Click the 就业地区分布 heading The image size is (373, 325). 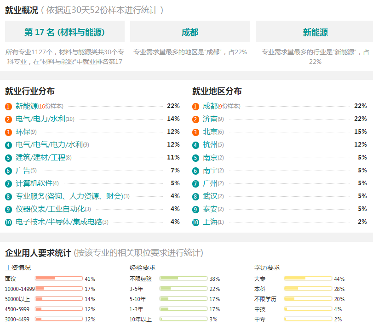click(217, 91)
